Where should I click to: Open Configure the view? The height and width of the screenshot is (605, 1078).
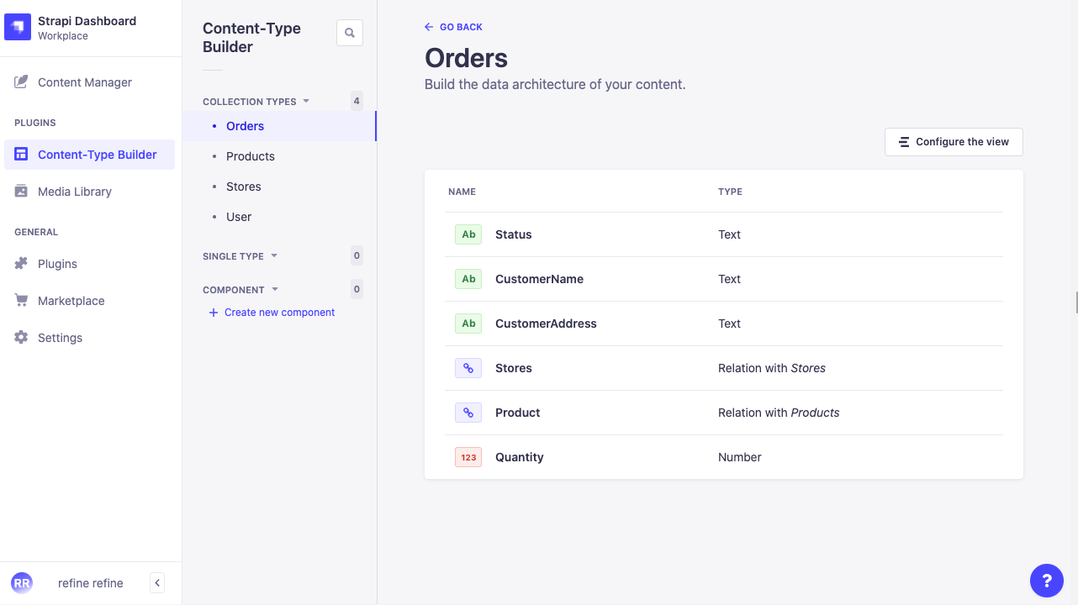pos(953,142)
